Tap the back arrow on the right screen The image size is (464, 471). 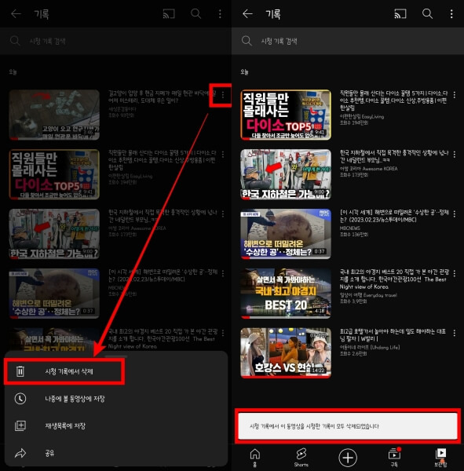(247, 14)
